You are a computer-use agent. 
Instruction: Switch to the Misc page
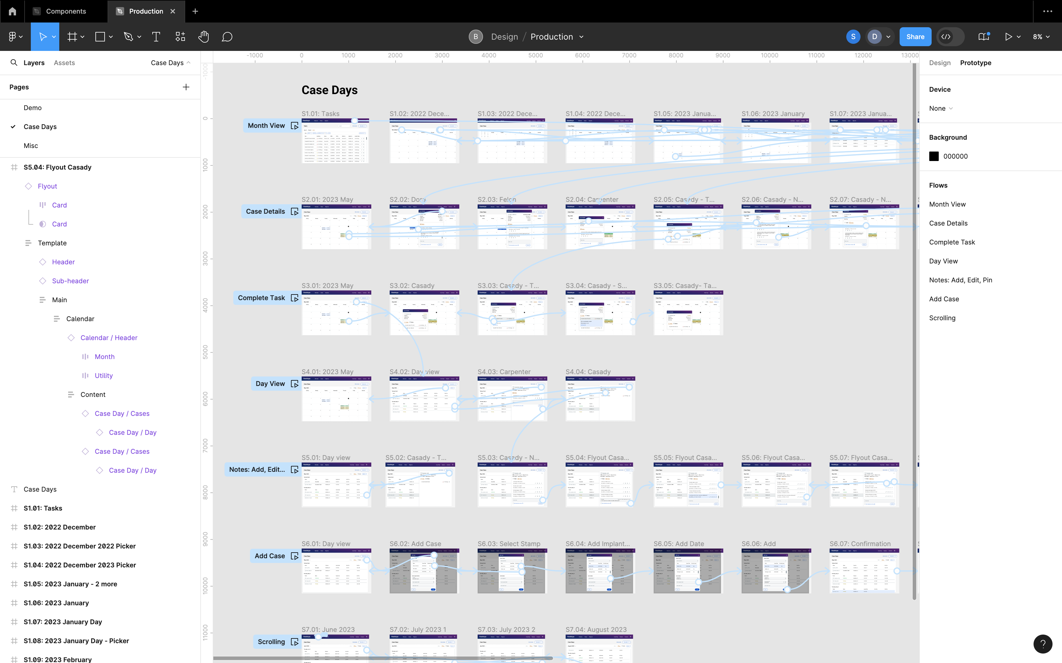click(31, 146)
